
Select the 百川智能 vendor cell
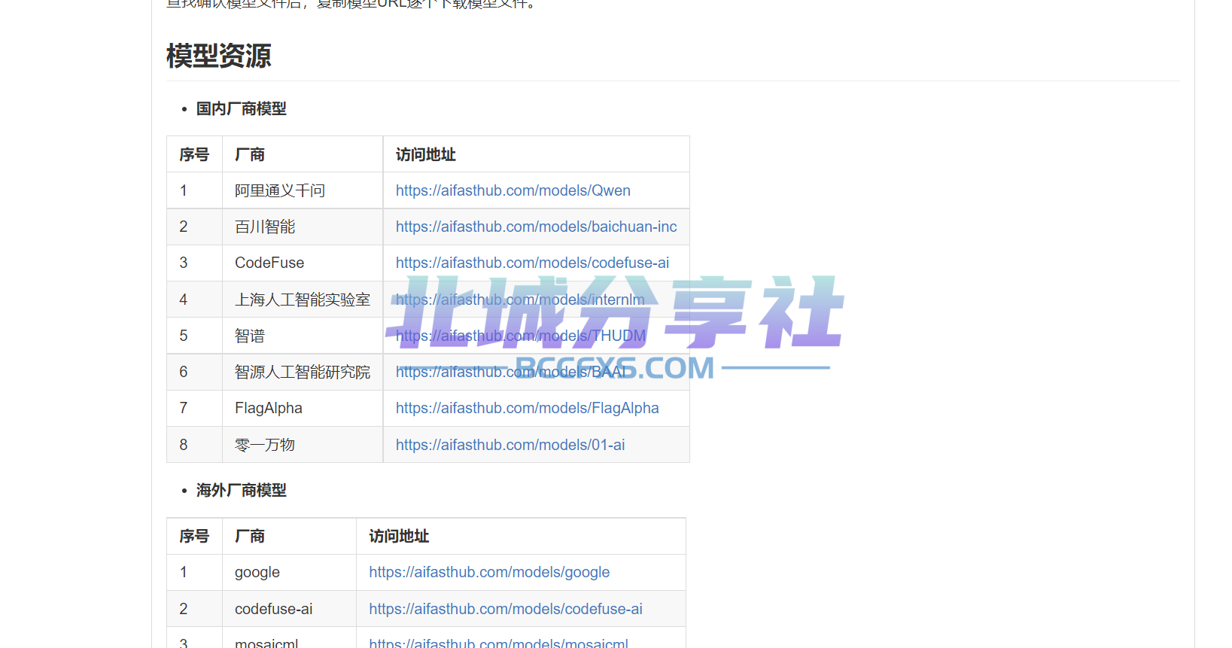click(303, 227)
